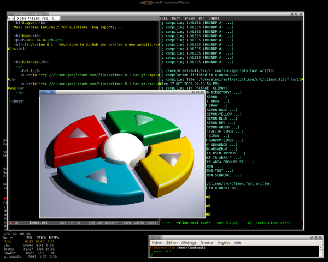Open the Édition menu in the terminal

172,242
